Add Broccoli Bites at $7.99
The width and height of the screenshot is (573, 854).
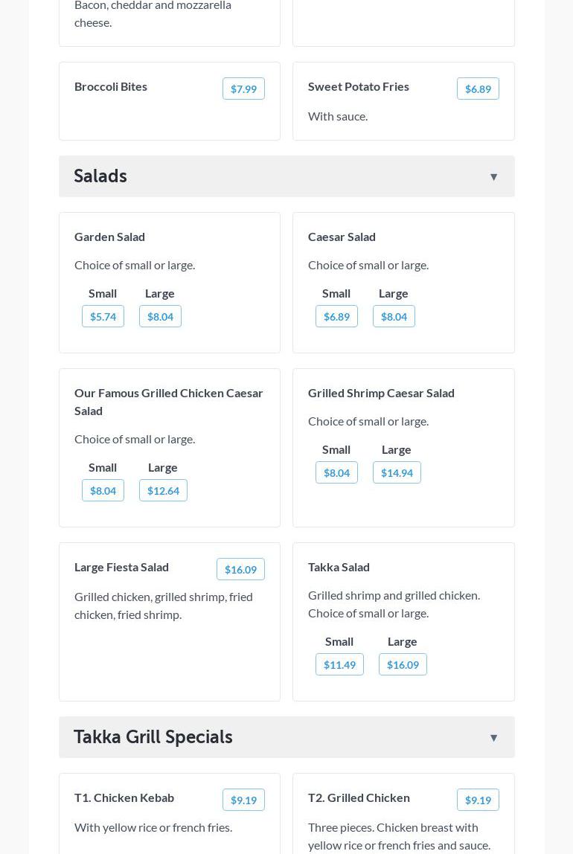(x=243, y=89)
